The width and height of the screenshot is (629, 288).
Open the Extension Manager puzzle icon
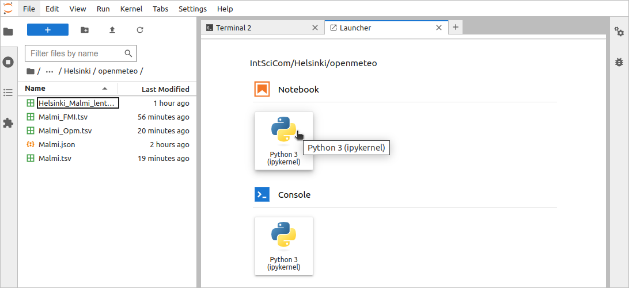(8, 124)
